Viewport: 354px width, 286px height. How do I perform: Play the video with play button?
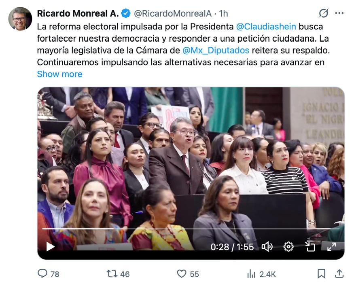50,246
